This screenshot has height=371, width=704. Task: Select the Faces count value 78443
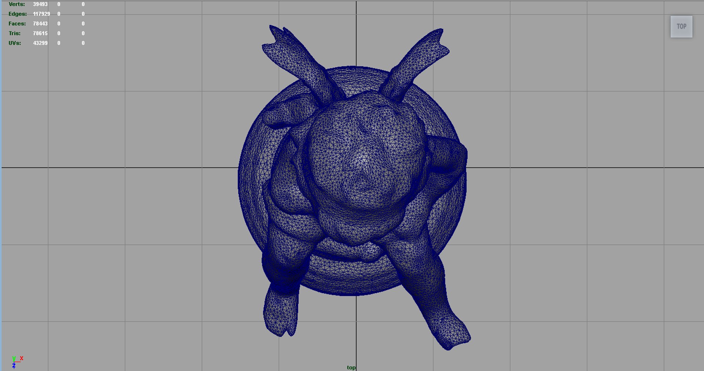pyautogui.click(x=40, y=24)
